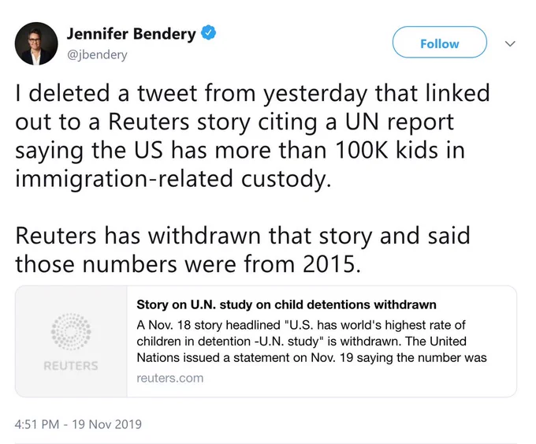Click the tweet text about Reuters story
This screenshot has width=536, height=444.
(x=252, y=136)
